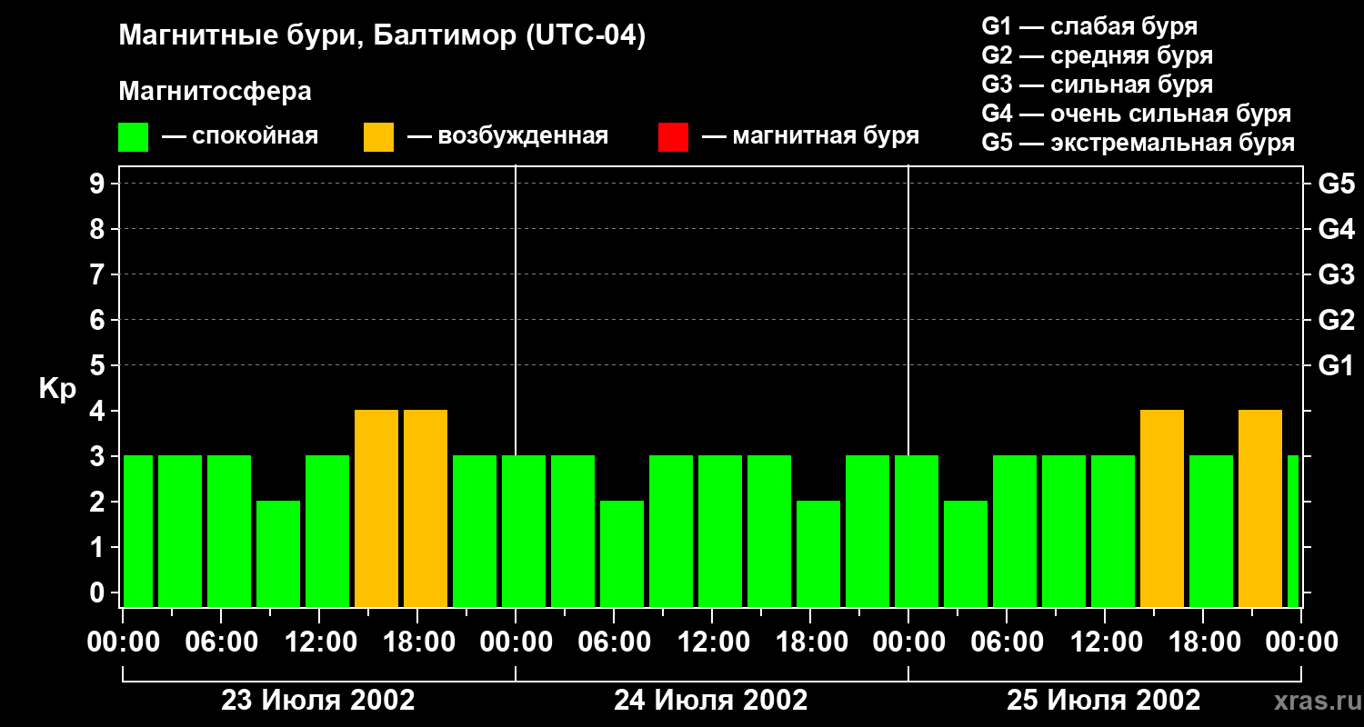Select the second orange bar on 23 Июля
Screen dimensions: 1364x727
pyautogui.click(x=426, y=508)
